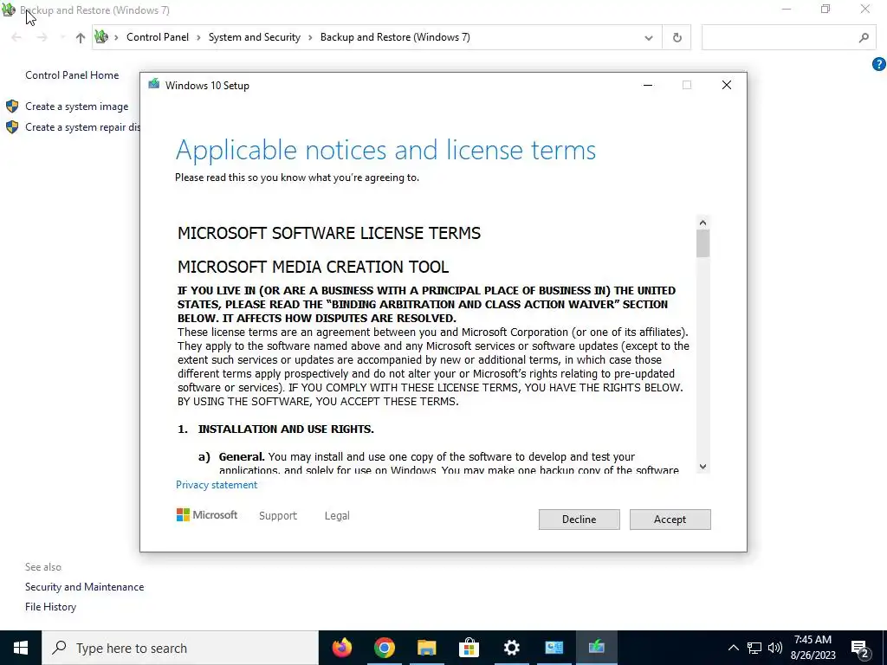
Task: Select Backup and Restore (Windows 7) breadcrumb
Action: 395,37
